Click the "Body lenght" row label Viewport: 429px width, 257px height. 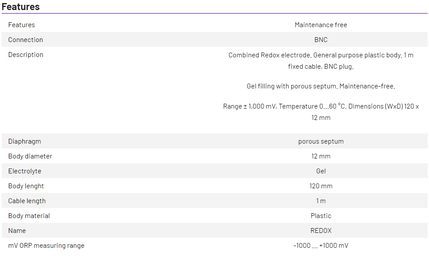click(26, 186)
